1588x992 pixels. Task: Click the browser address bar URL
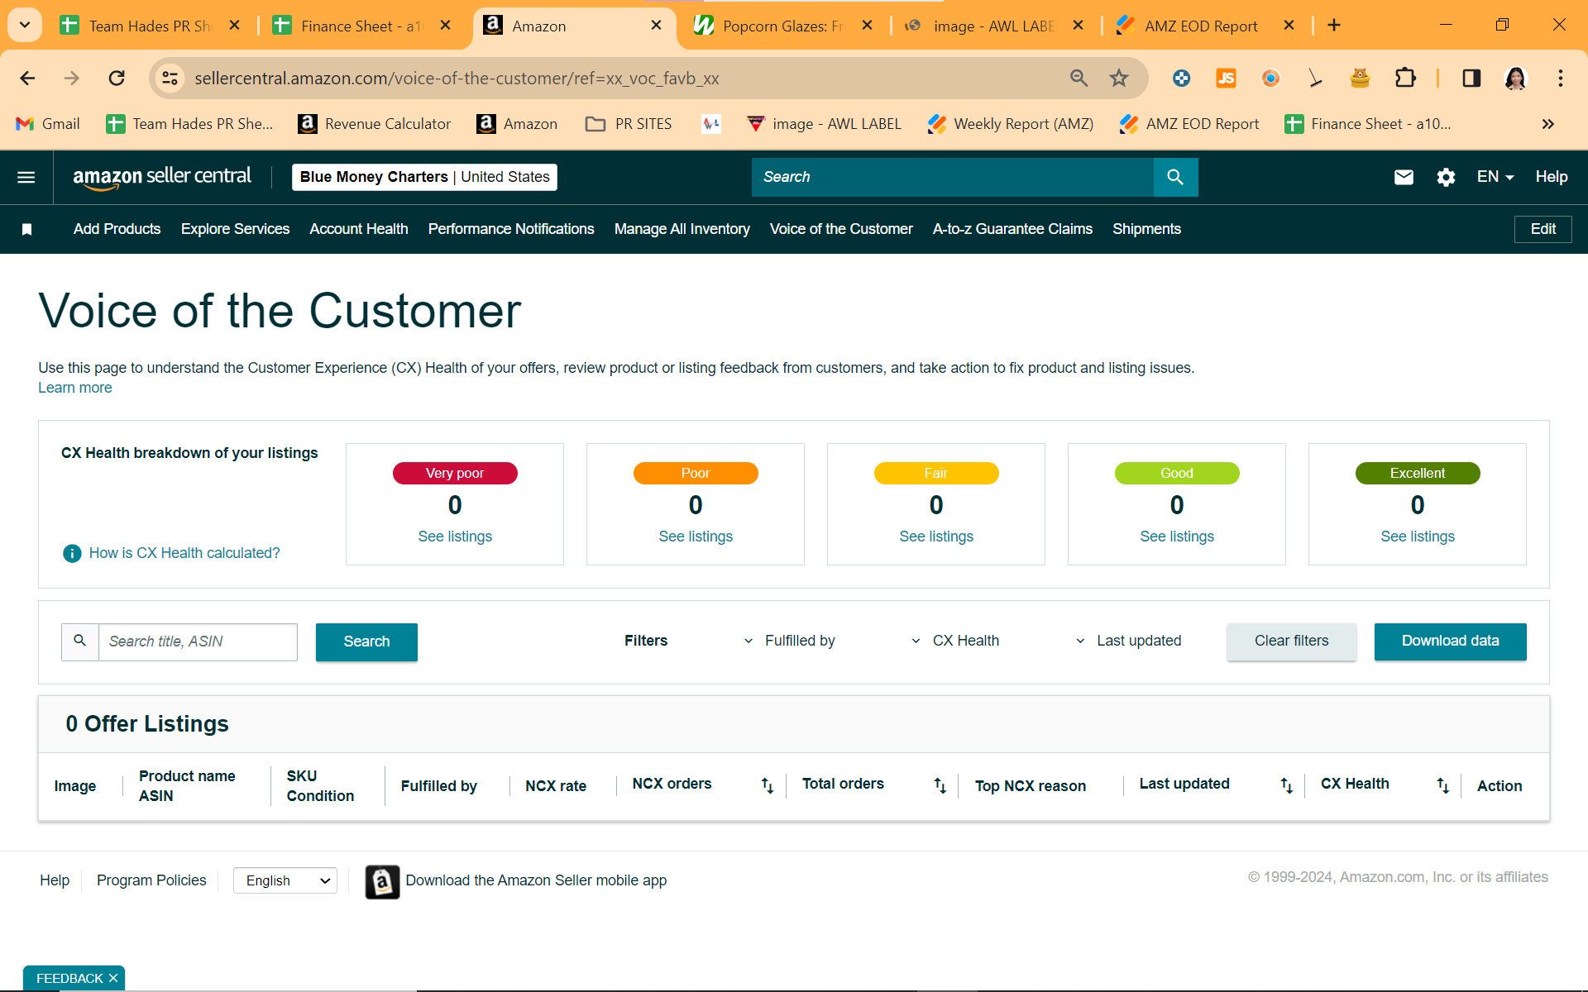click(457, 79)
